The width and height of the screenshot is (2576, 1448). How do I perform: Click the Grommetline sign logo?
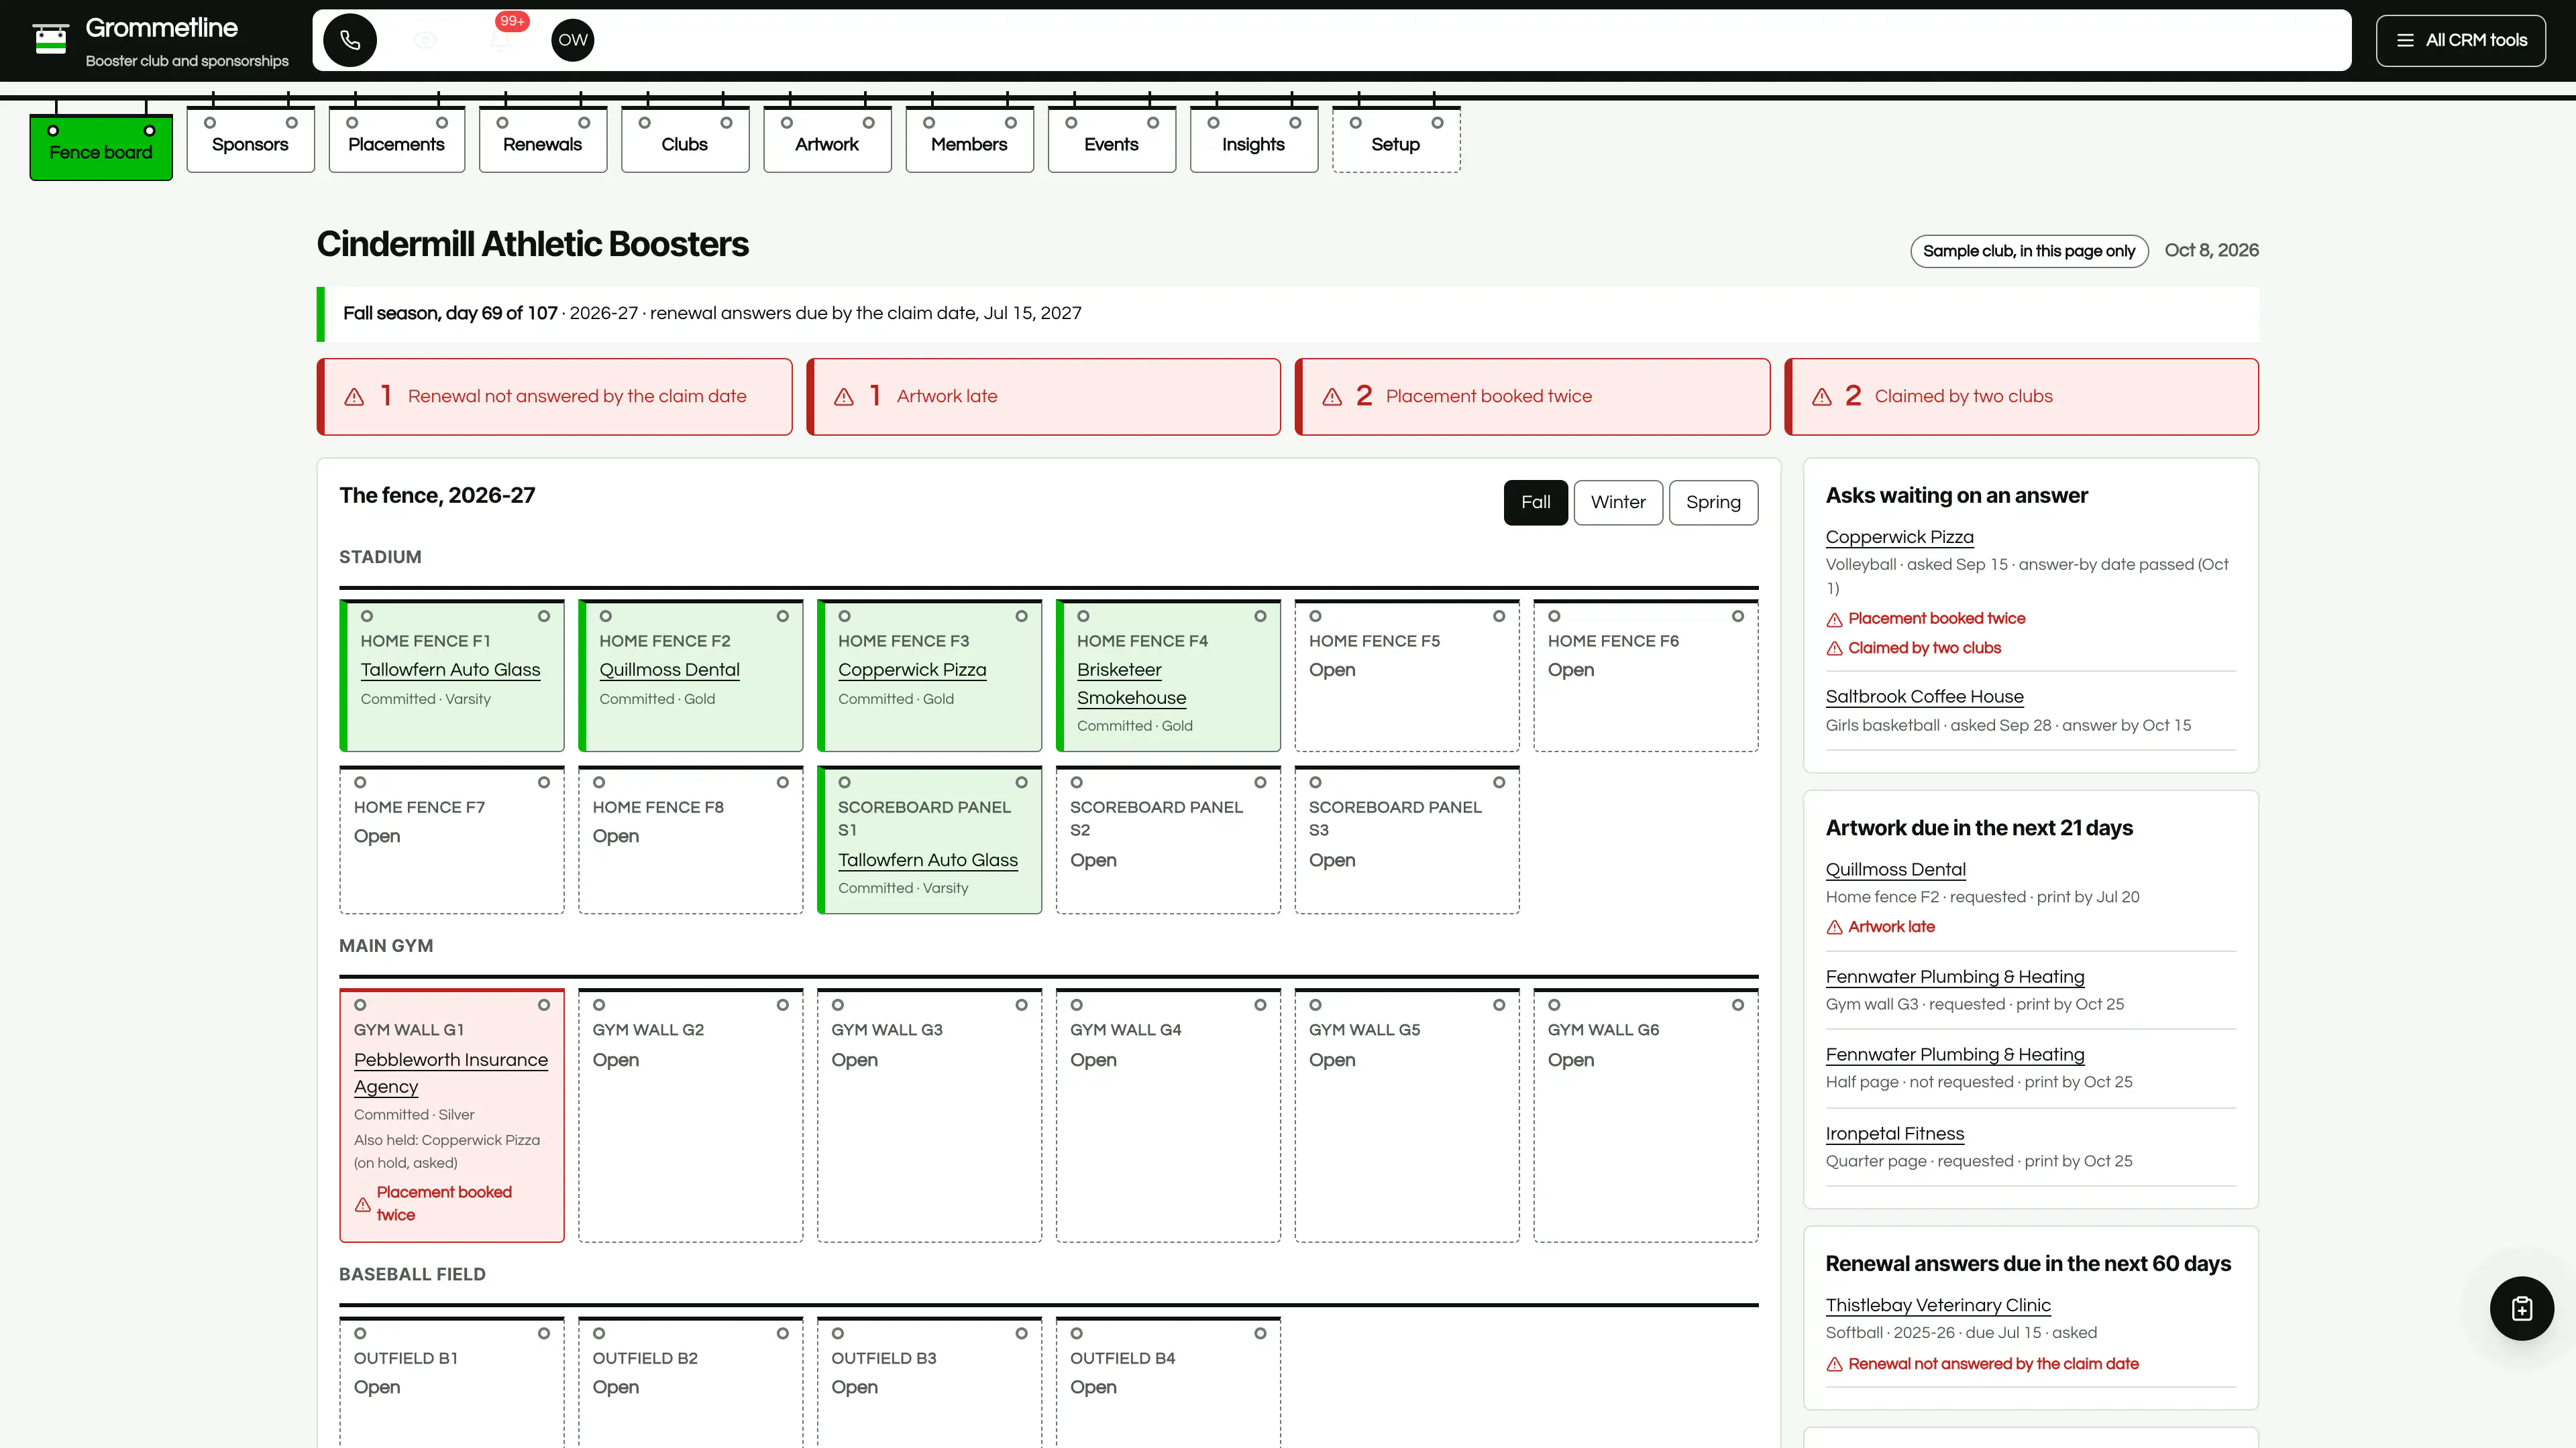(50, 40)
